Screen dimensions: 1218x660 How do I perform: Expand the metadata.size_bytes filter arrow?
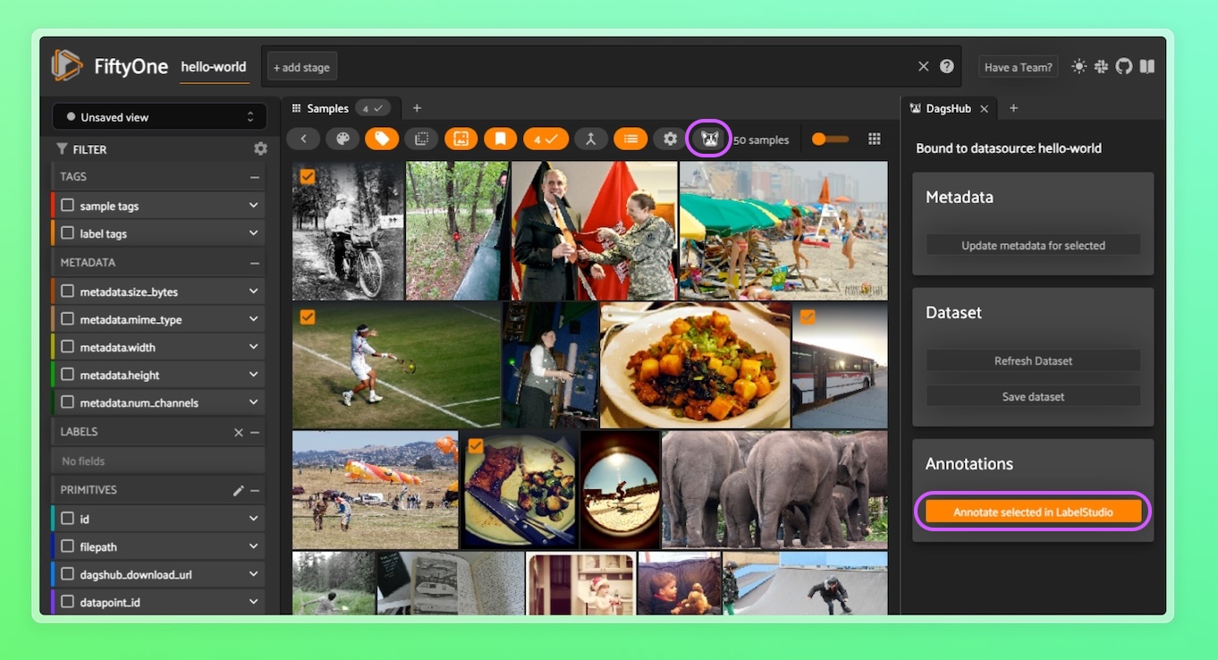pos(253,292)
